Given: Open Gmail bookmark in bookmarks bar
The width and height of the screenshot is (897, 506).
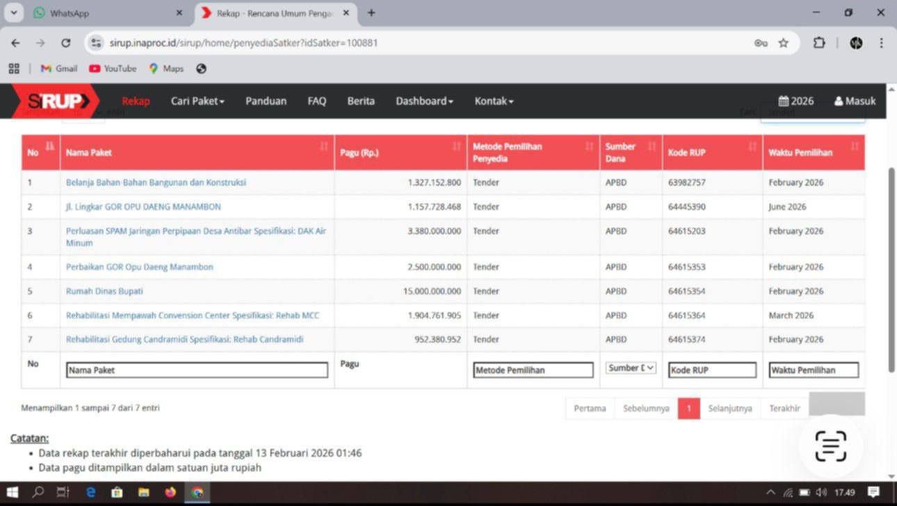Looking at the screenshot, I should (x=59, y=69).
